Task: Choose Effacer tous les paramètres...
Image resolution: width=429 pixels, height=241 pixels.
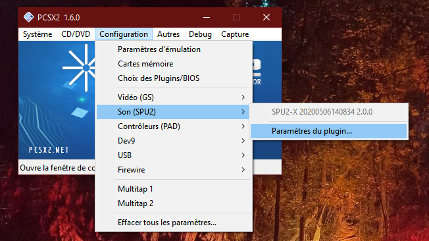Action: [x=174, y=223]
